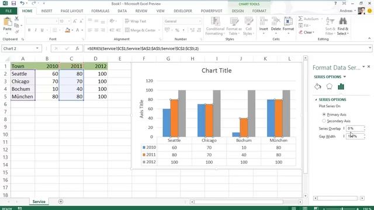Open the FILE tab
The image size is (374, 210).
click(9, 11)
